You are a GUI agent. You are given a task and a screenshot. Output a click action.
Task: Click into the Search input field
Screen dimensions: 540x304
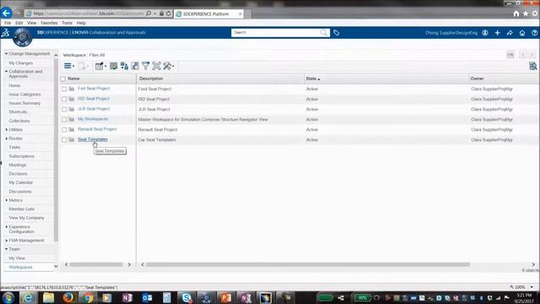click(x=276, y=32)
